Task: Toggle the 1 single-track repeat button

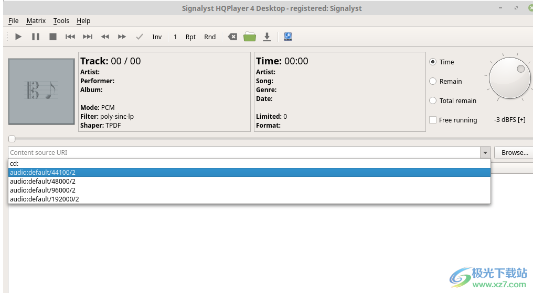Action: (x=175, y=37)
